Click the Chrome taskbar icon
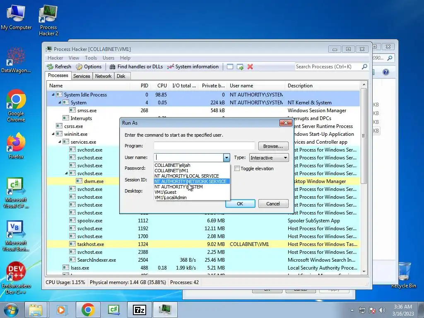 tap(88, 310)
